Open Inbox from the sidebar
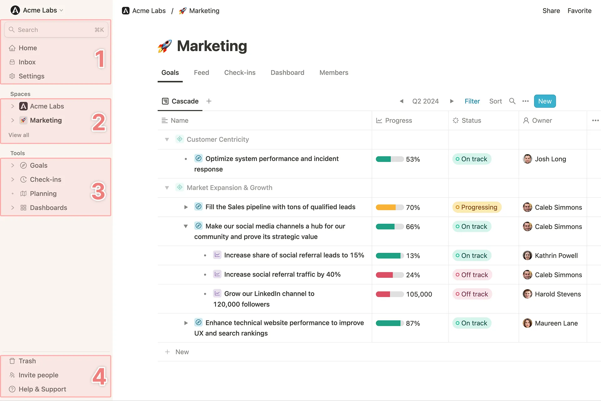 (x=27, y=62)
